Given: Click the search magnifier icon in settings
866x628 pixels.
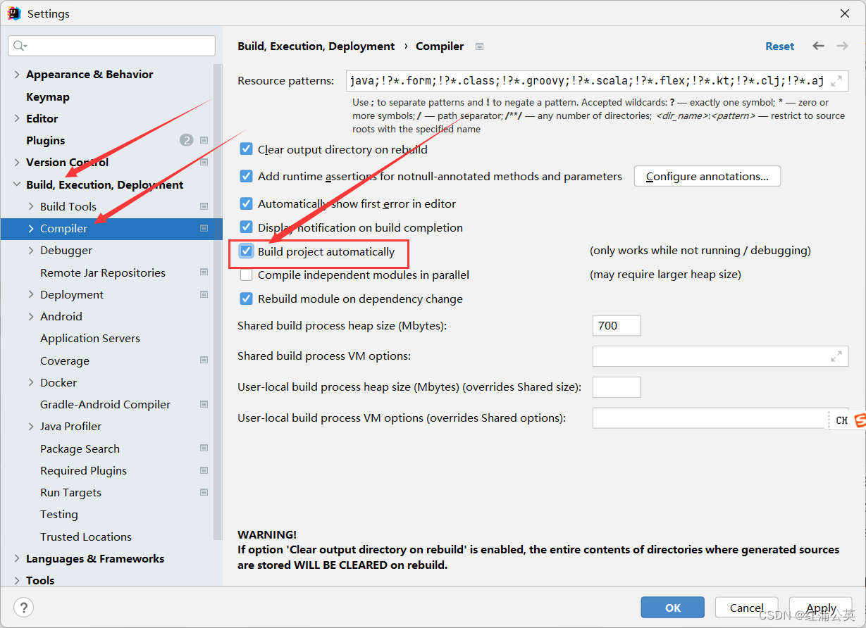Looking at the screenshot, I should [19, 46].
